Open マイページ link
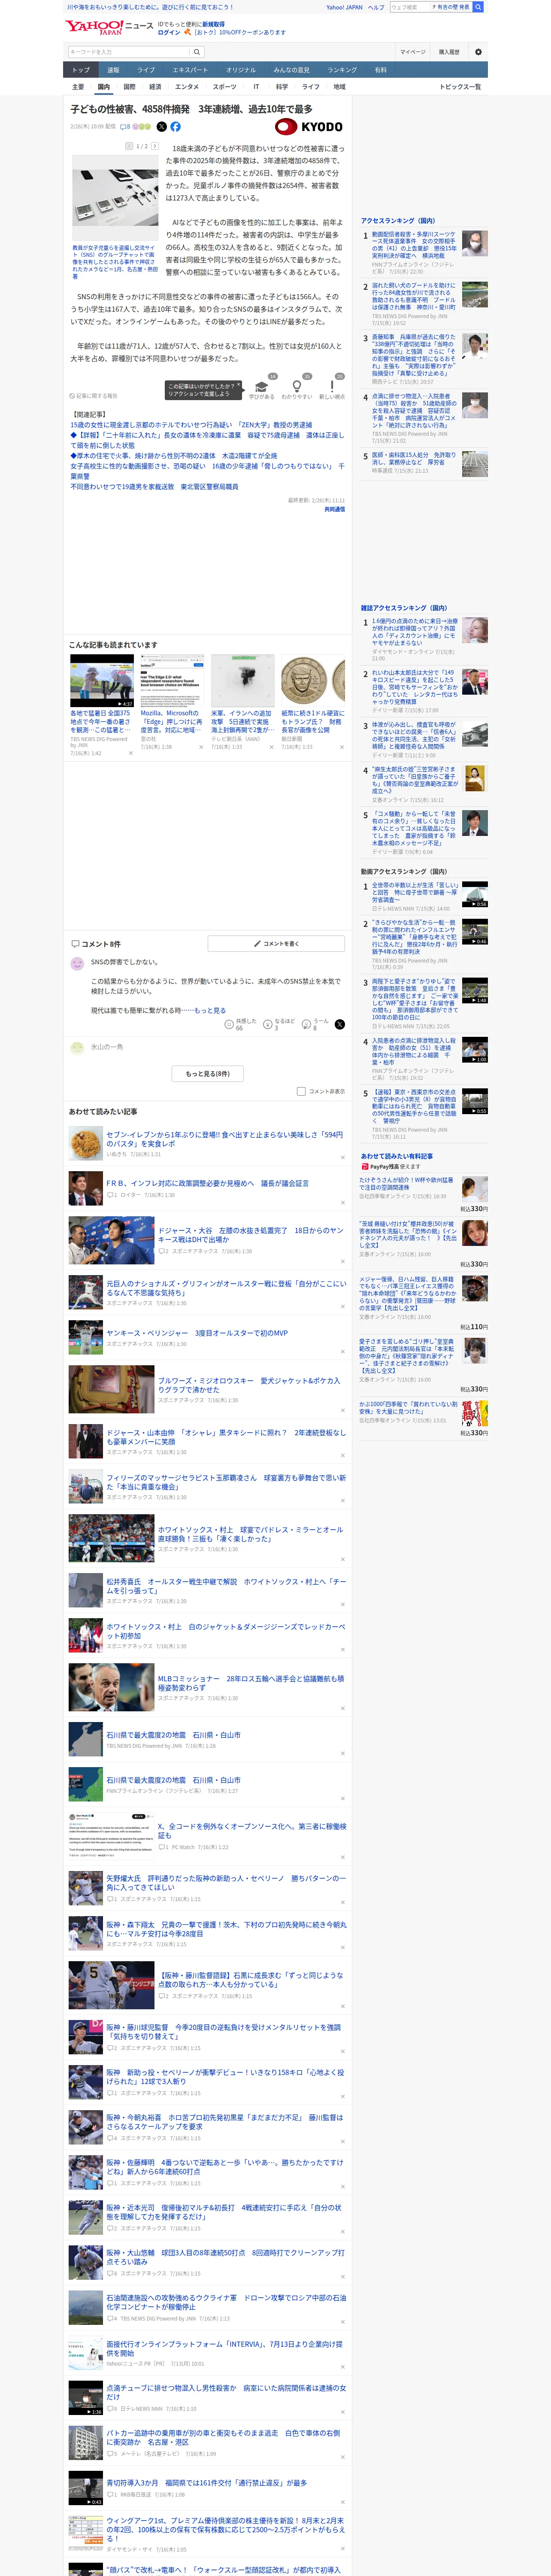This screenshot has height=2576, width=551. (x=413, y=52)
